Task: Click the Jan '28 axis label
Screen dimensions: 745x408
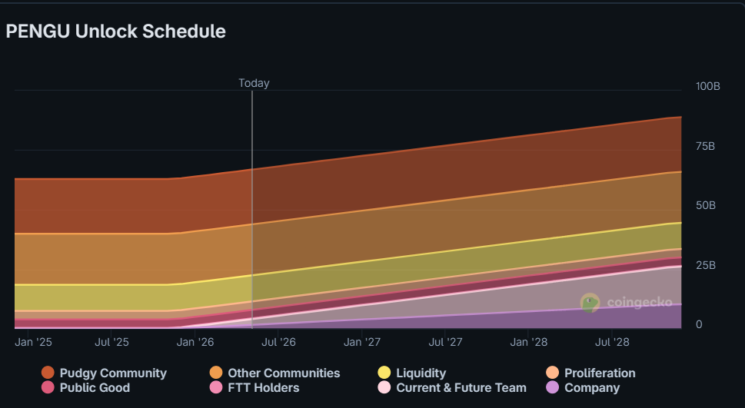Action: [529, 342]
